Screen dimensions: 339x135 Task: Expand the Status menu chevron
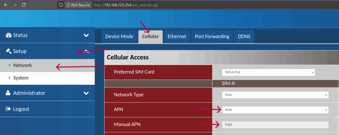coord(86,35)
